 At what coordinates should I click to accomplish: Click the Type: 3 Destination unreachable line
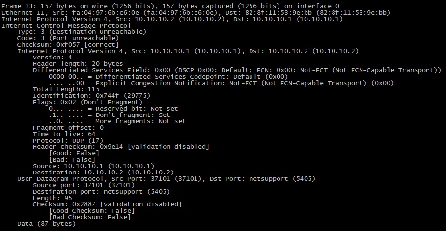82,31
